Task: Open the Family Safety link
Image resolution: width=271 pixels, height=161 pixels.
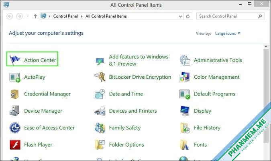Action: (125, 128)
